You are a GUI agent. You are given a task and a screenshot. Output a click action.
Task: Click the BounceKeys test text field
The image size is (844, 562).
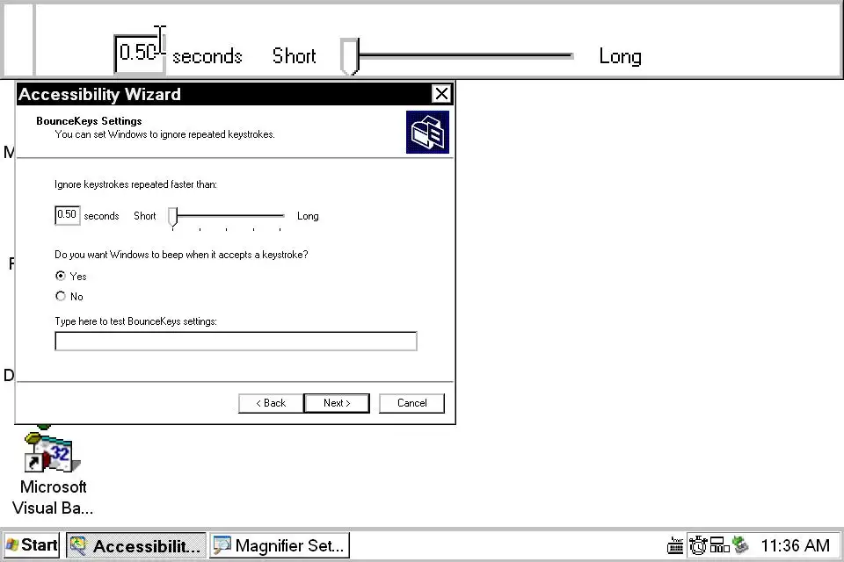pyautogui.click(x=236, y=341)
